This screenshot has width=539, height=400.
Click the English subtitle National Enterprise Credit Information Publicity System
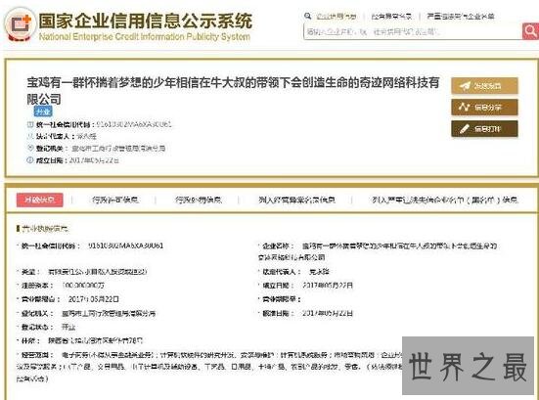coord(145,37)
